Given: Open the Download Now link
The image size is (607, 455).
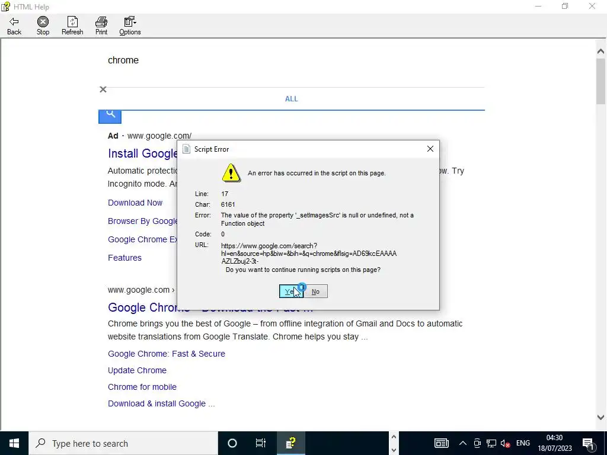Looking at the screenshot, I should coord(135,203).
